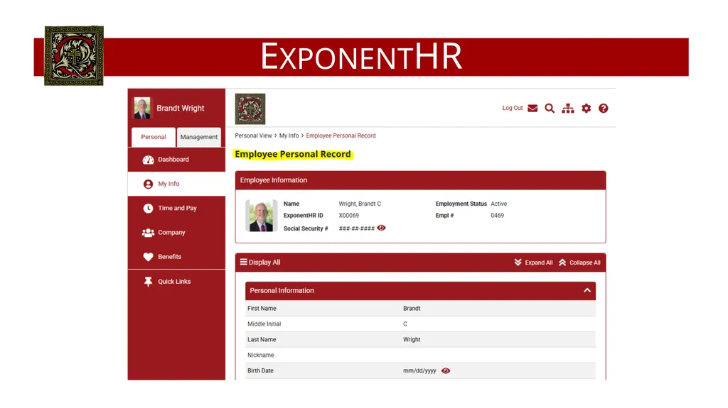The width and height of the screenshot is (728, 408).
Task: Open the org chart icon
Action: (x=568, y=109)
